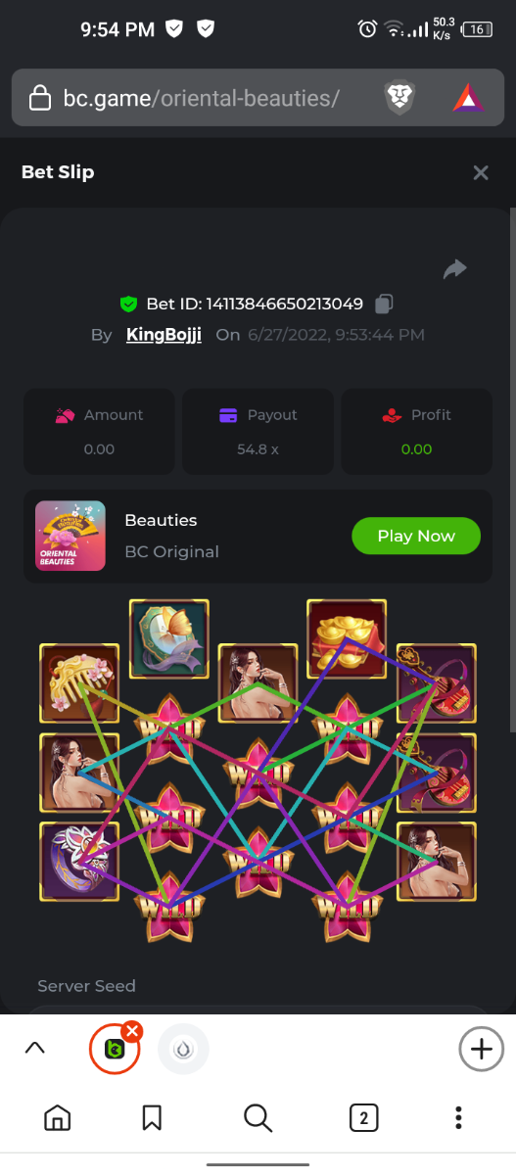Click the green Play Now button
The image size is (516, 1175).
click(x=416, y=536)
